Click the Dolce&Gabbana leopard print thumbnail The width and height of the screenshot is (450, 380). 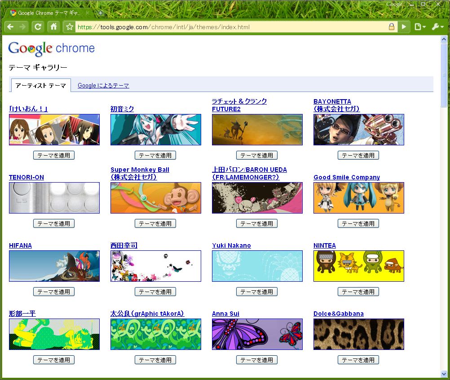(x=358, y=334)
